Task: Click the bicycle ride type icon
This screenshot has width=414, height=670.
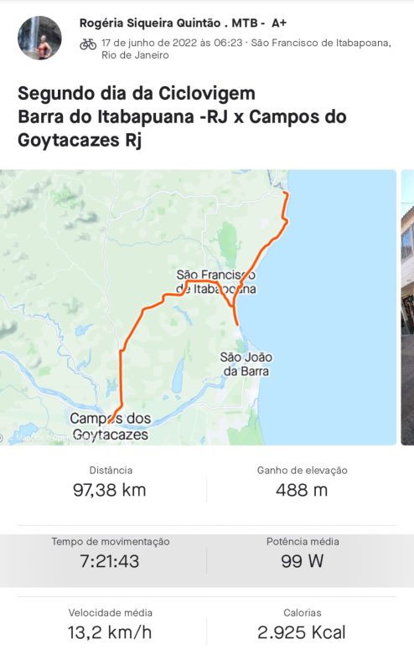Action: [x=88, y=44]
